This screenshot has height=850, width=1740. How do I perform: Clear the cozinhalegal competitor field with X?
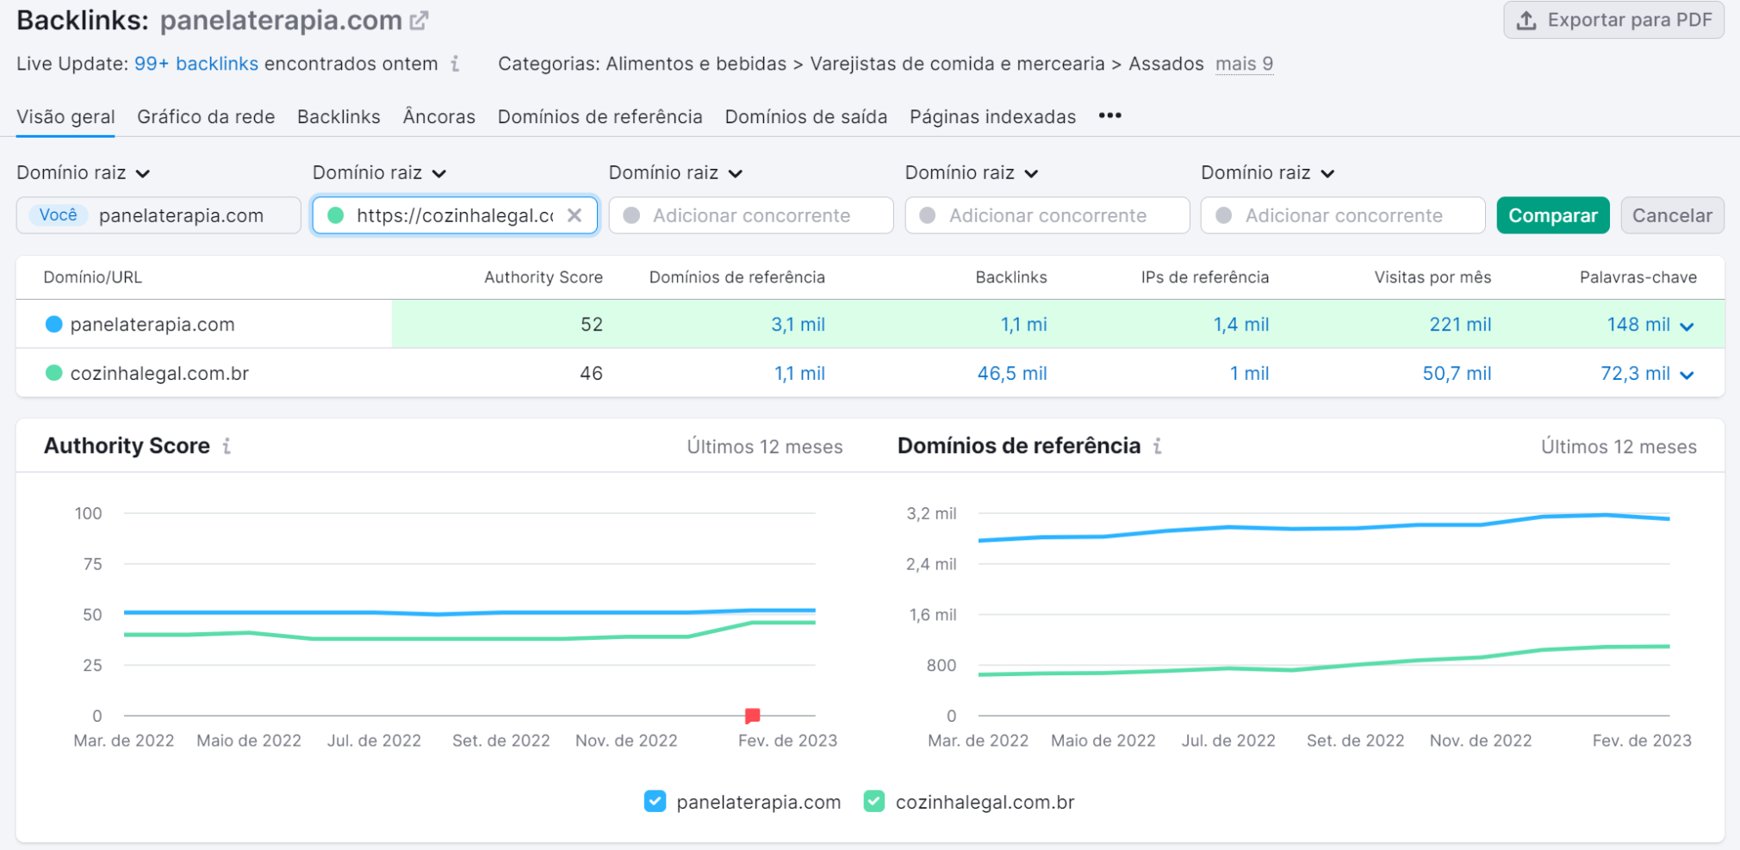pyautogui.click(x=575, y=215)
